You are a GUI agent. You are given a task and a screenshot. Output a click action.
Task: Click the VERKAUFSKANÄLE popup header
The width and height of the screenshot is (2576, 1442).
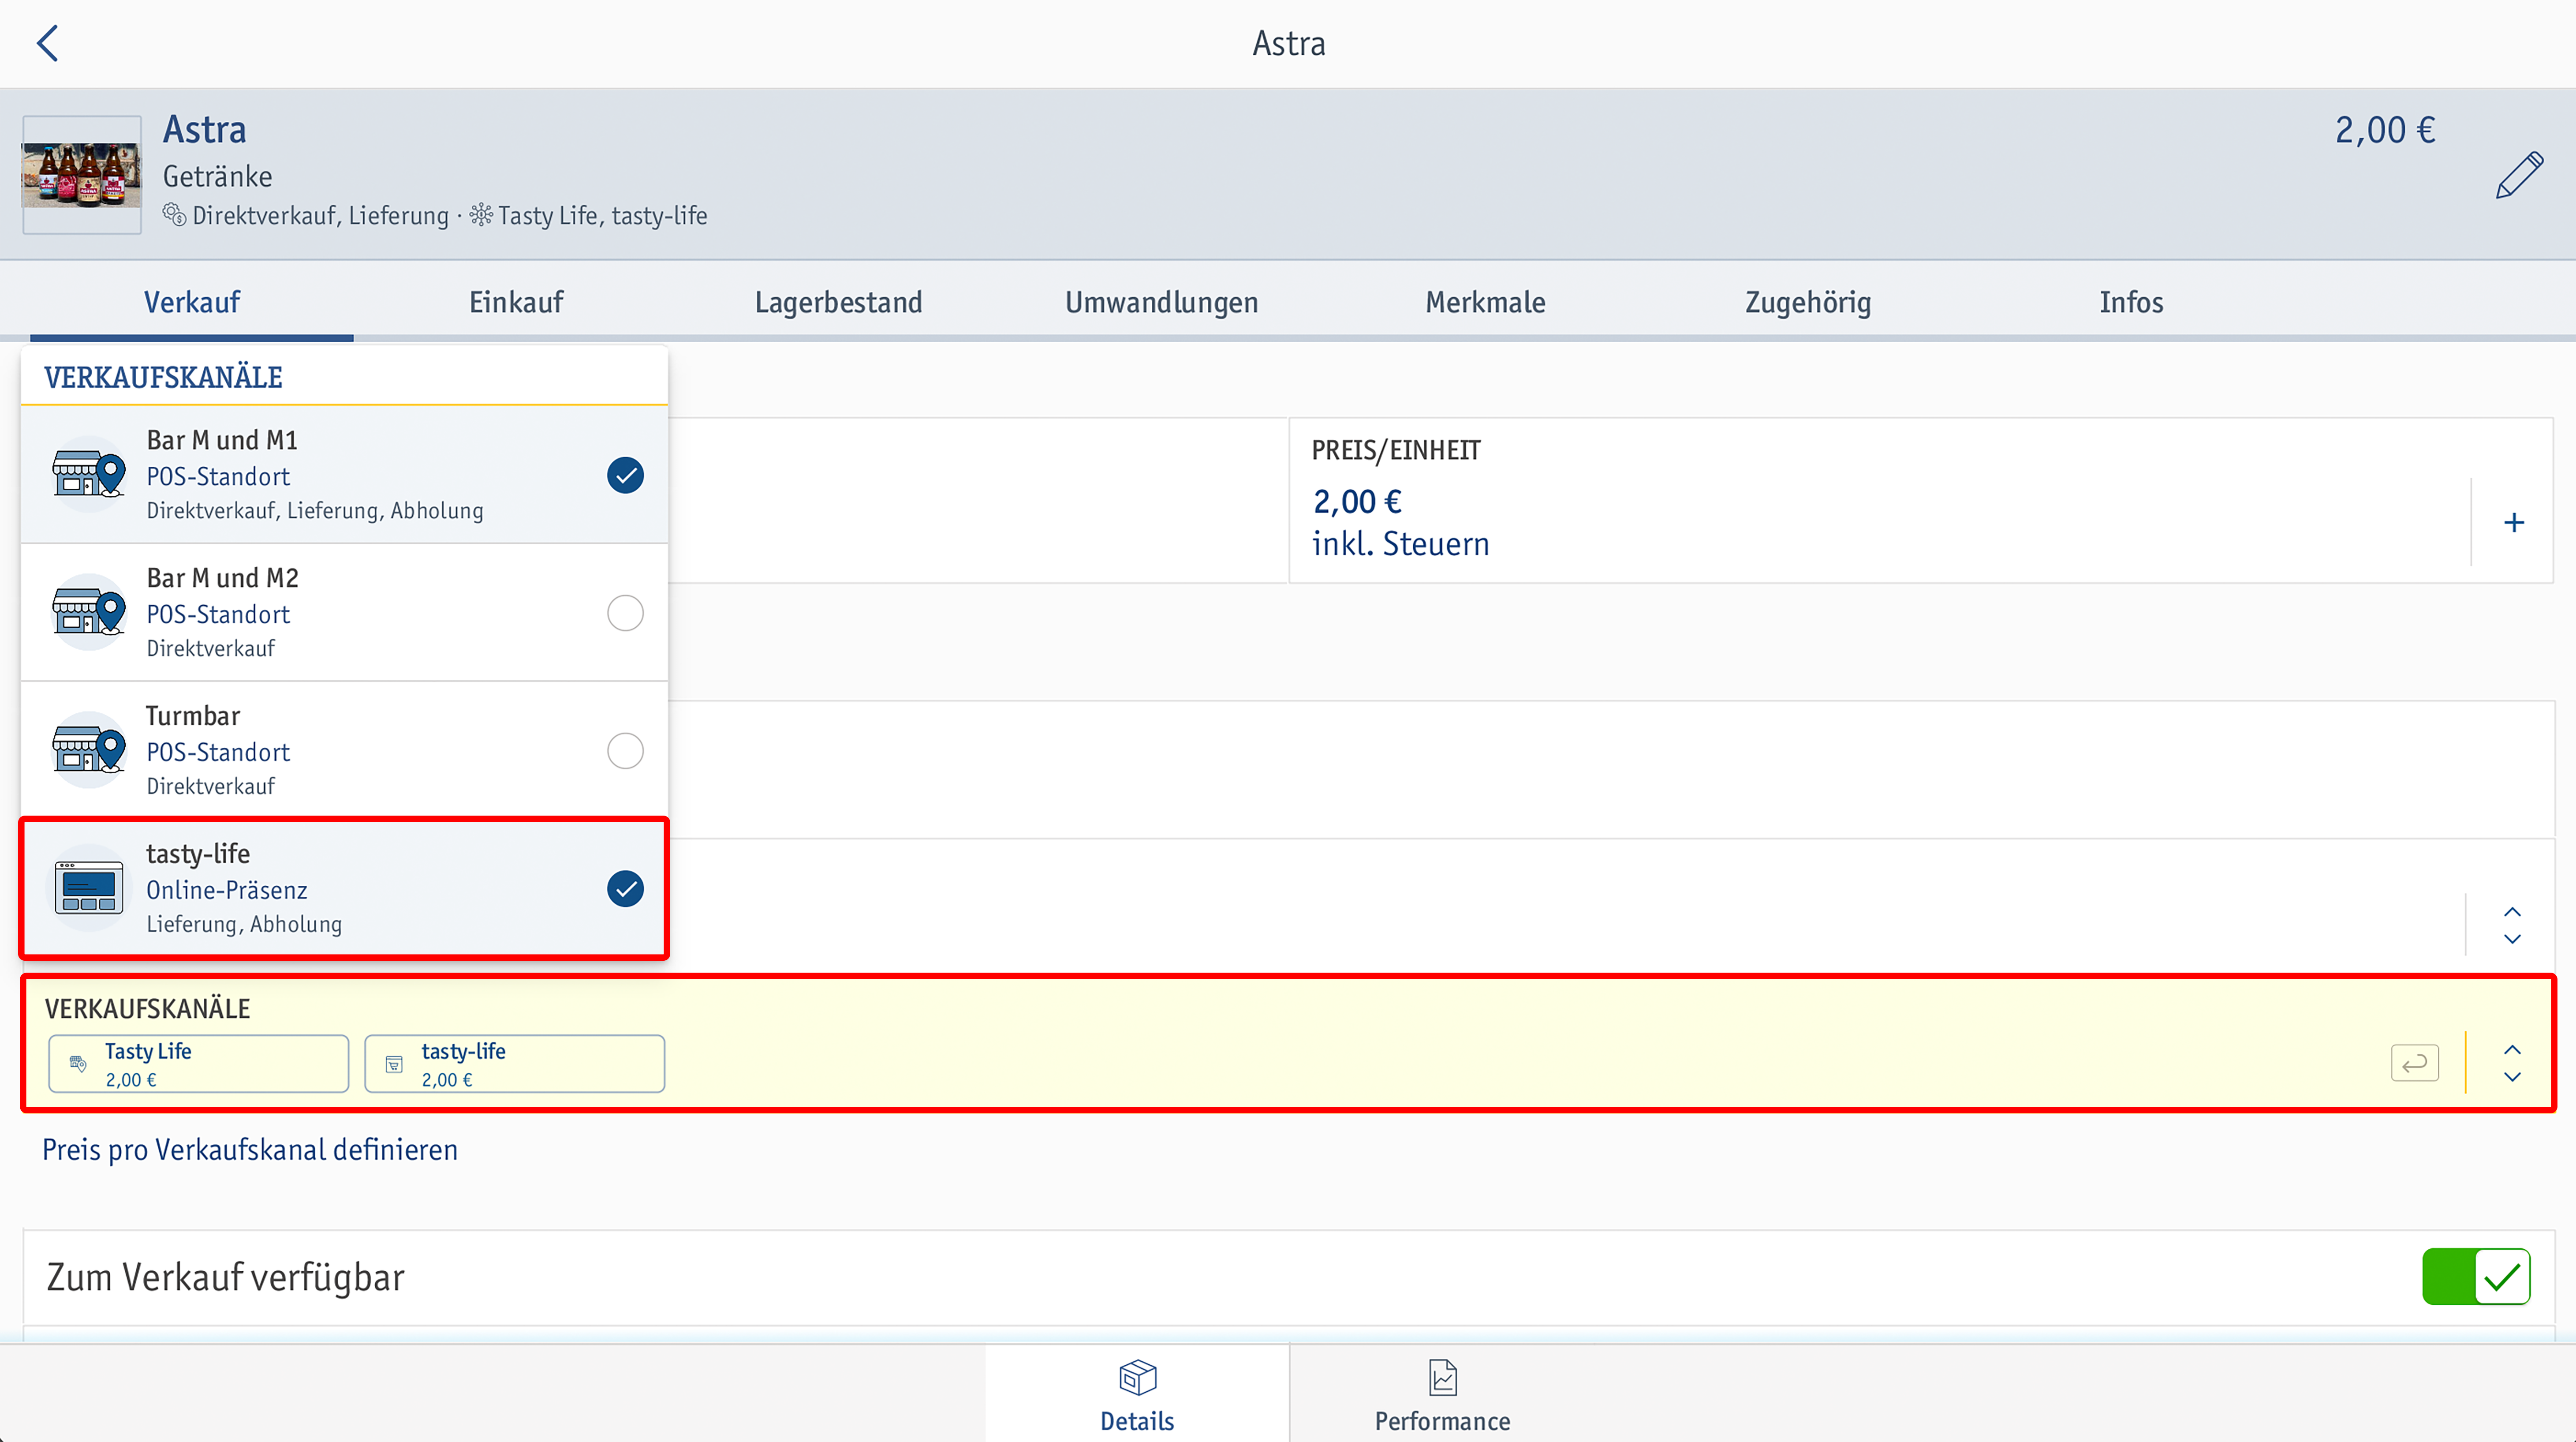click(x=163, y=377)
